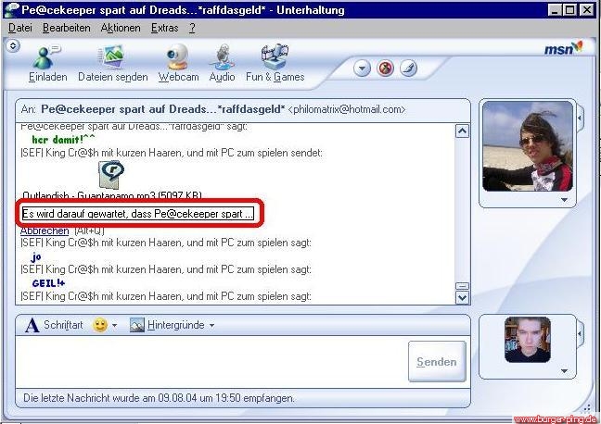Open the Schriftart font picker
This screenshot has height=424, width=601.
pos(54,325)
